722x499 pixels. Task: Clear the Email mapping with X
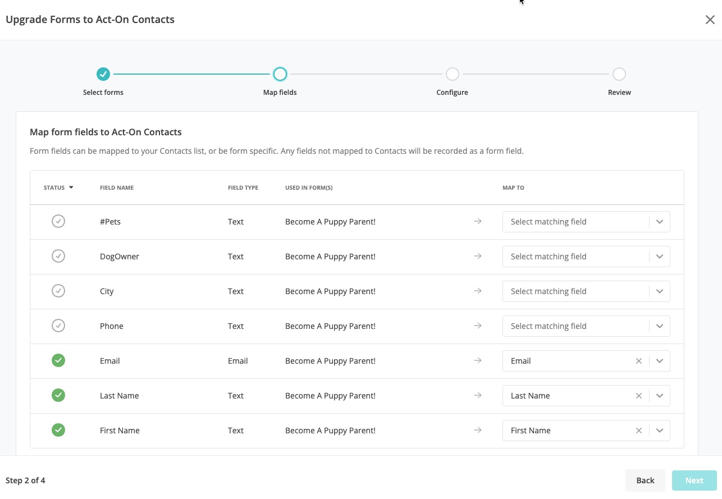pos(638,361)
